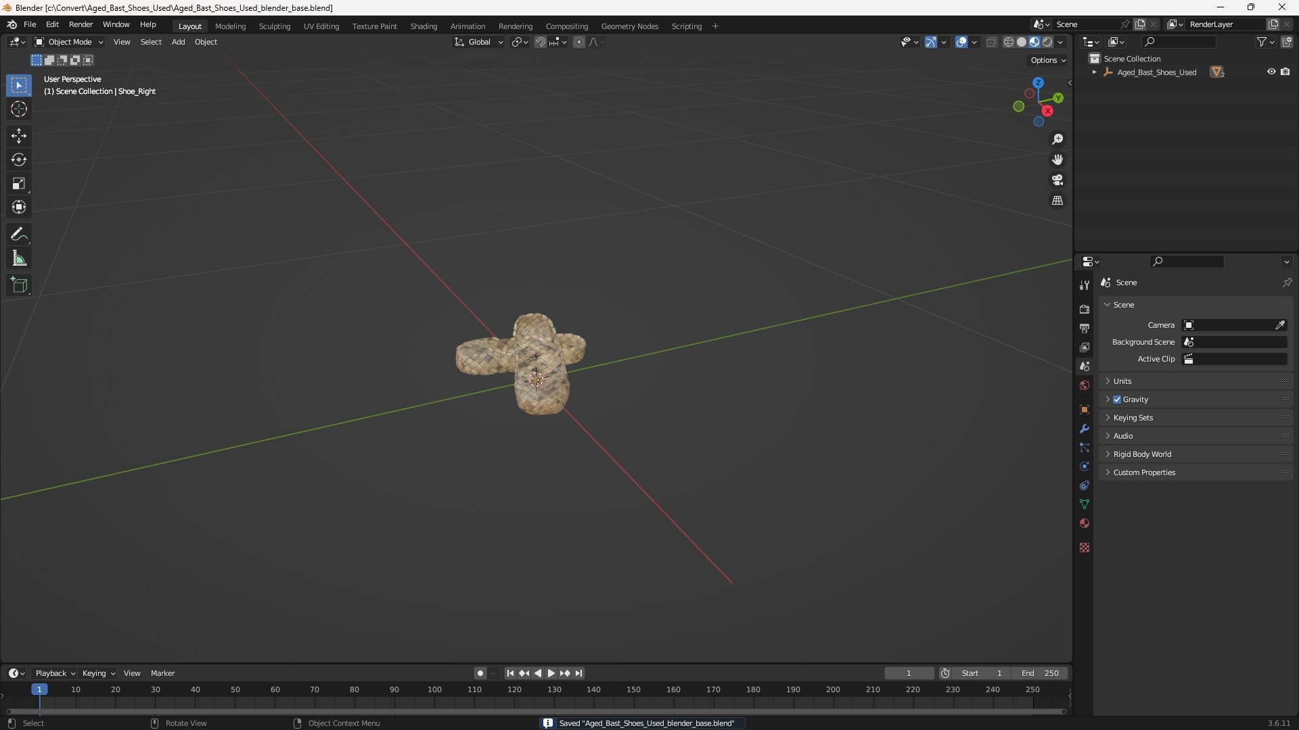This screenshot has height=730, width=1299.
Task: Open the File menu
Action: (x=30, y=24)
